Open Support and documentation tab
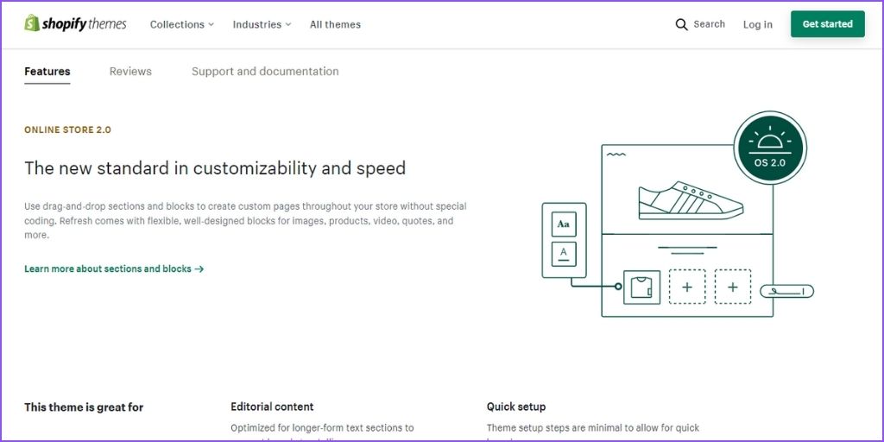This screenshot has width=884, height=442. pos(265,72)
